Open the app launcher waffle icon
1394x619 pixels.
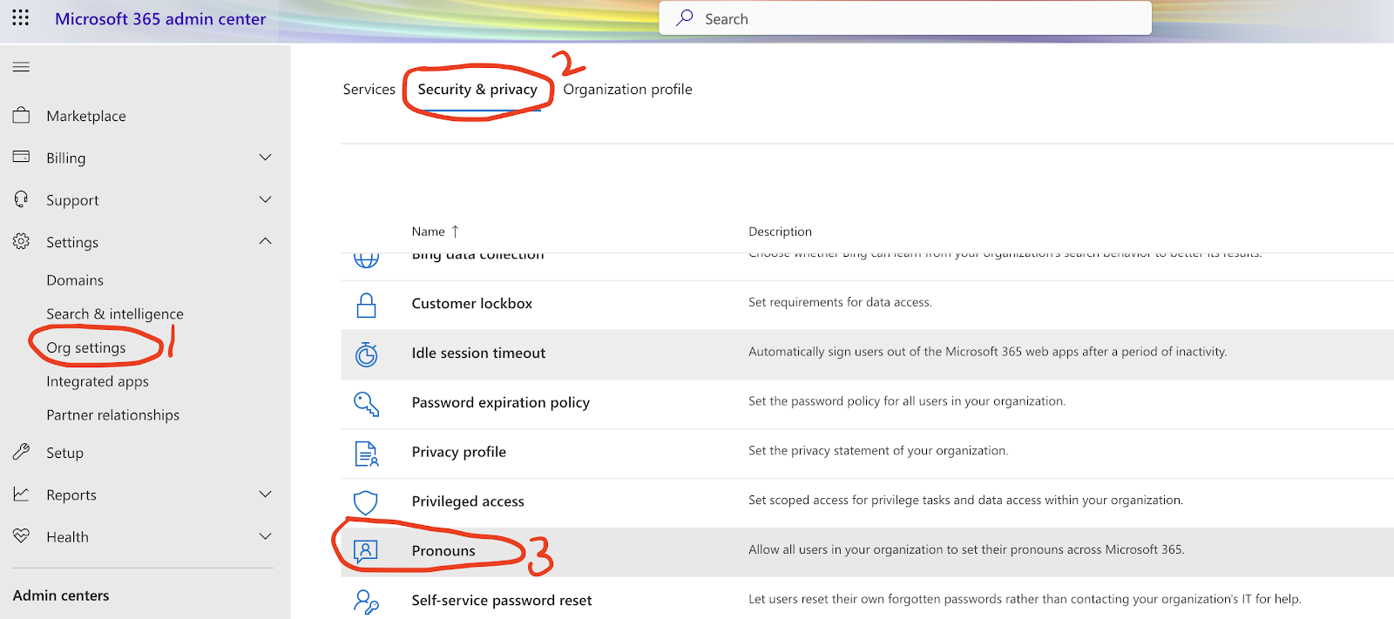[21, 18]
